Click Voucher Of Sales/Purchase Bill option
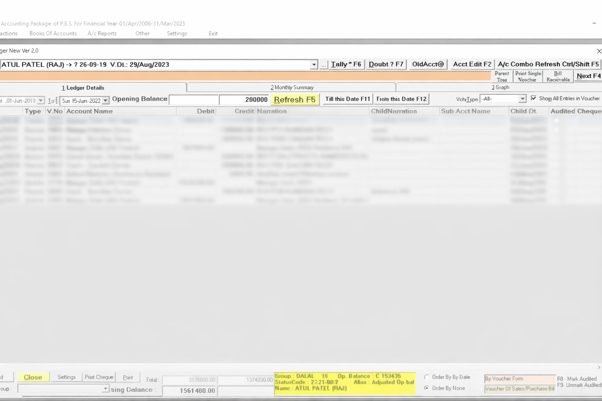Image resolution: width=602 pixels, height=401 pixels. point(520,389)
